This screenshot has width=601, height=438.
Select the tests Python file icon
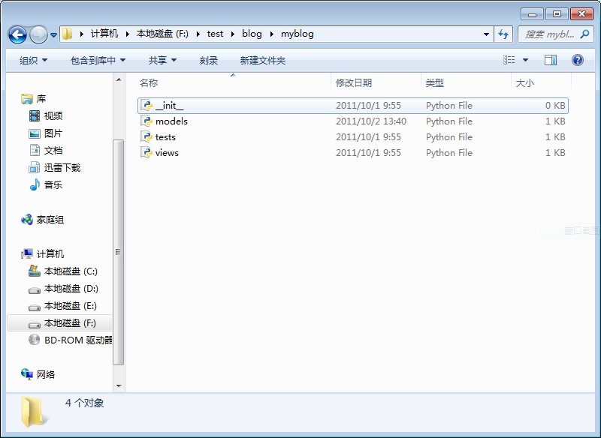pos(146,136)
